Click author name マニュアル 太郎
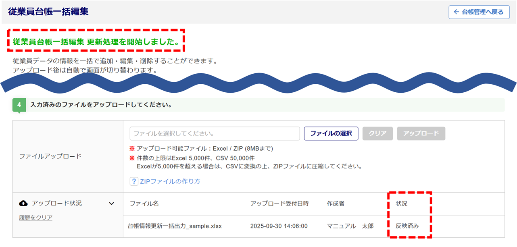The image size is (517, 247). tap(350, 226)
